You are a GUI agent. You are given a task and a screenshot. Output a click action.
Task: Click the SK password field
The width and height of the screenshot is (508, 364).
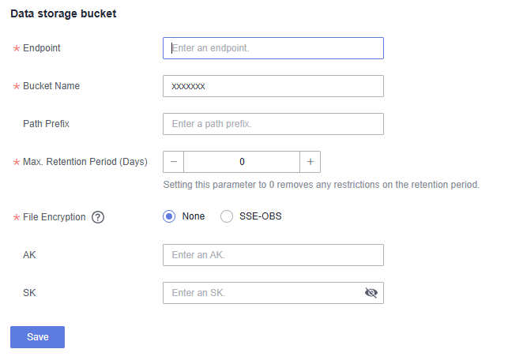pyautogui.click(x=261, y=293)
